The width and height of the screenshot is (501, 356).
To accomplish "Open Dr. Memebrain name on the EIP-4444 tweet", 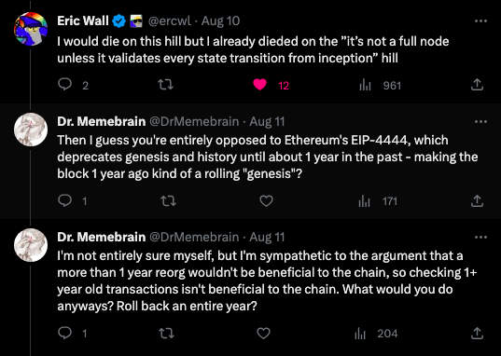I will [102, 121].
